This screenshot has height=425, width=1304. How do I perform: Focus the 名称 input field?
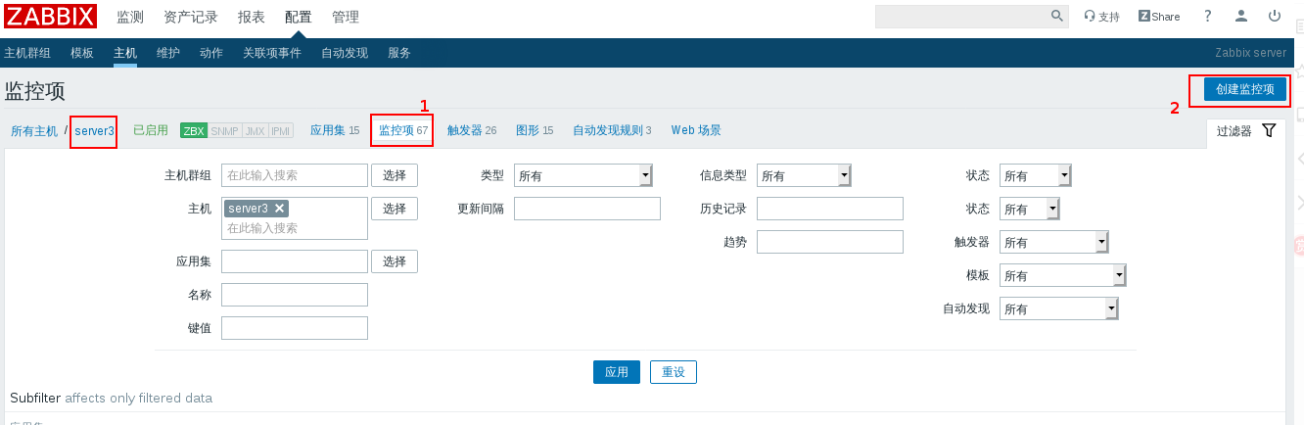(x=295, y=295)
